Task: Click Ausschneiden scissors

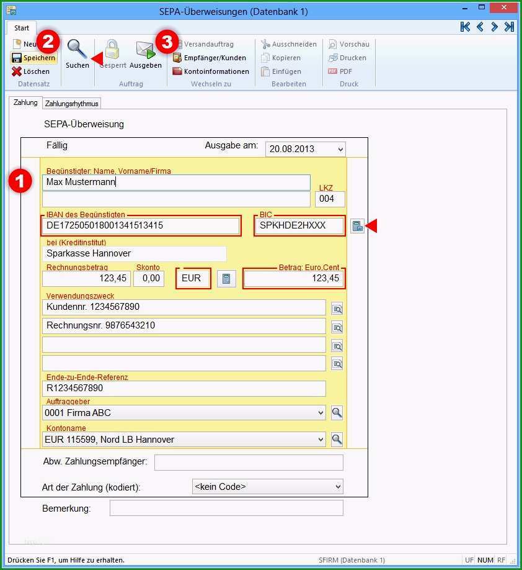Action: (289, 44)
